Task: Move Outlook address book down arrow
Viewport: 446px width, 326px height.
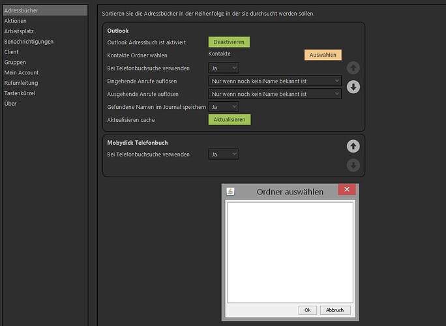Action: pos(353,87)
